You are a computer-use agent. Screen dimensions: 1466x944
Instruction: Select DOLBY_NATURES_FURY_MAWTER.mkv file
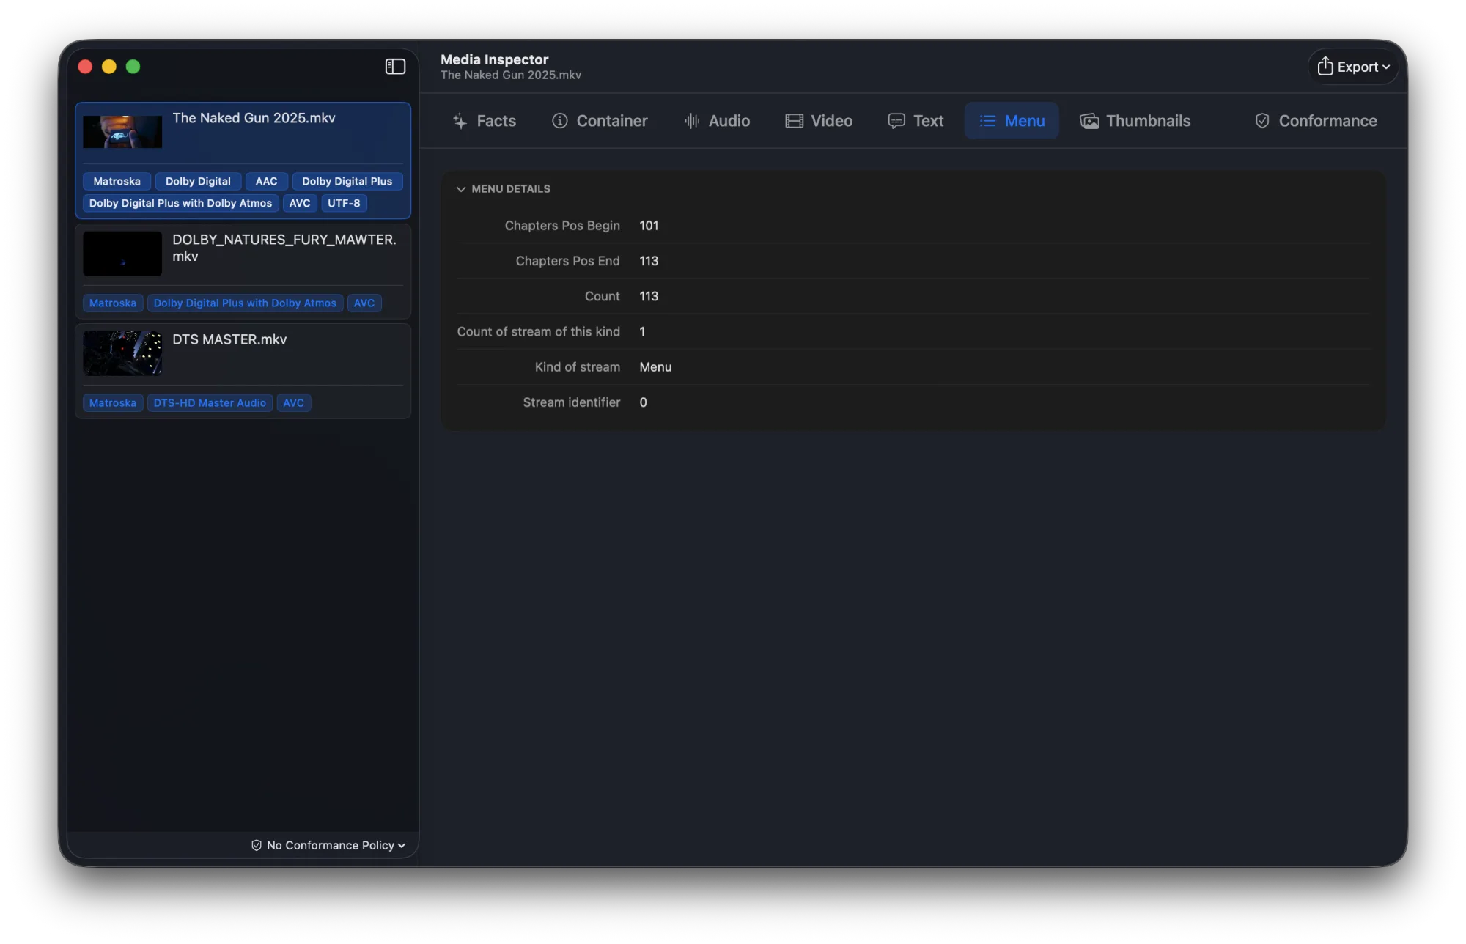click(x=243, y=271)
